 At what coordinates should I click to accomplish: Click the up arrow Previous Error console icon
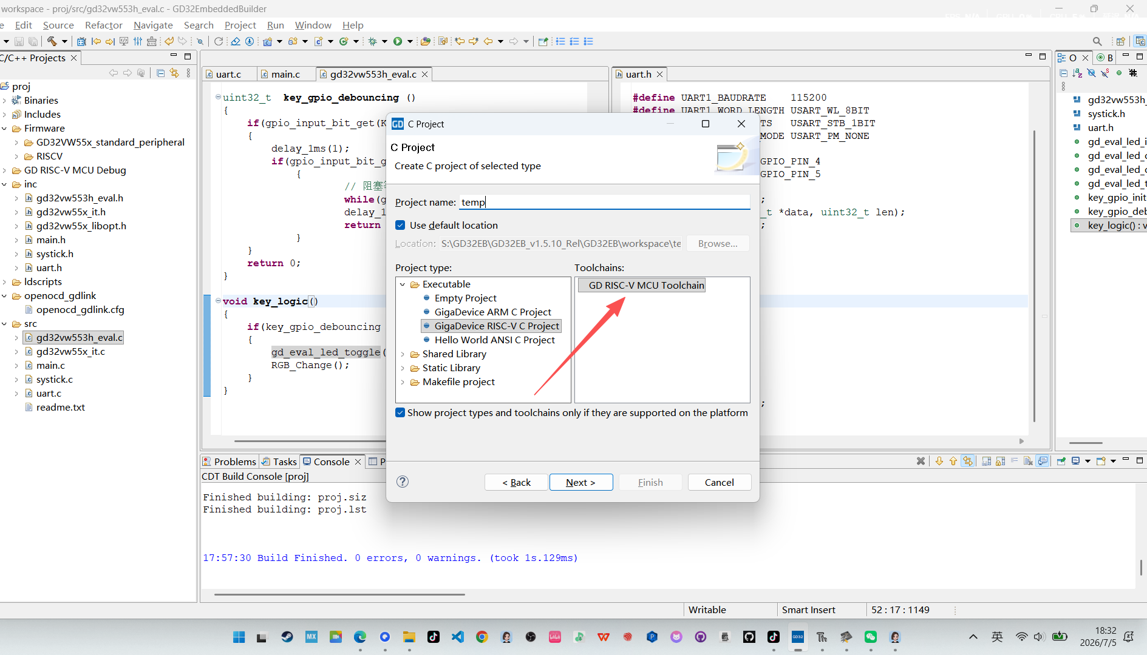coord(953,461)
